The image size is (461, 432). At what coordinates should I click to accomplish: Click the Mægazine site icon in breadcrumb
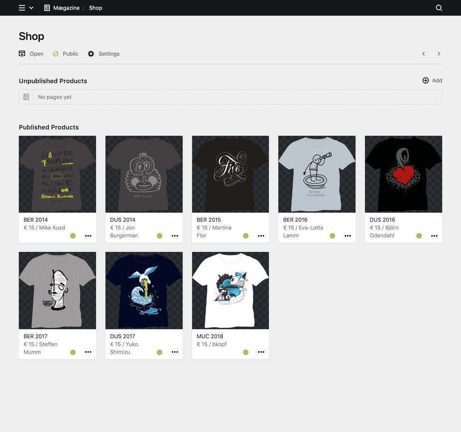pyautogui.click(x=47, y=8)
